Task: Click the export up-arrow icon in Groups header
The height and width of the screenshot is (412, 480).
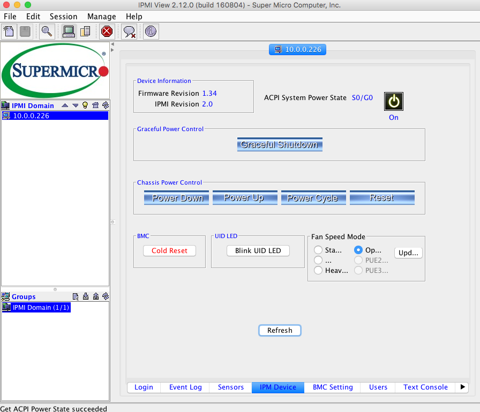Action: (x=96, y=296)
